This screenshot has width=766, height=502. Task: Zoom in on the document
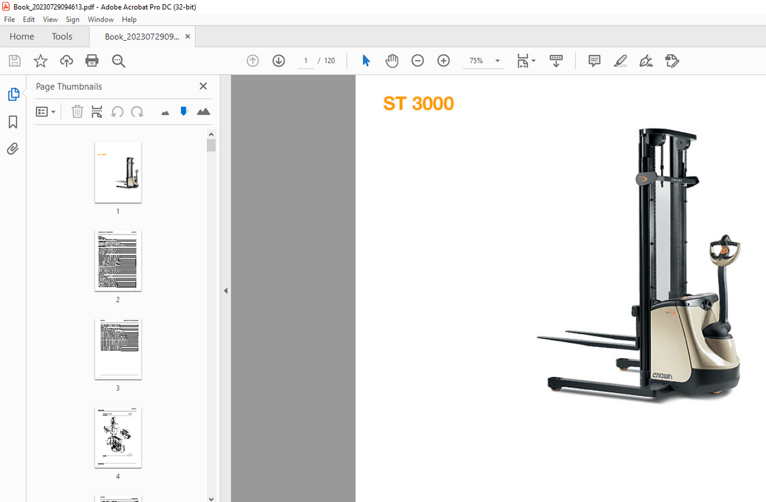(x=444, y=61)
